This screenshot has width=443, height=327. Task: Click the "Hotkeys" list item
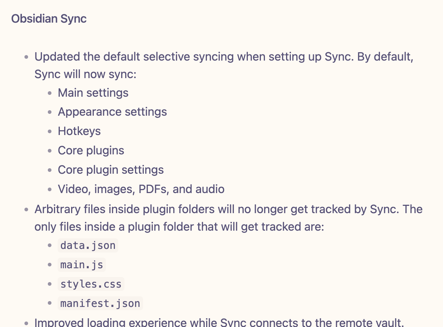pos(79,131)
